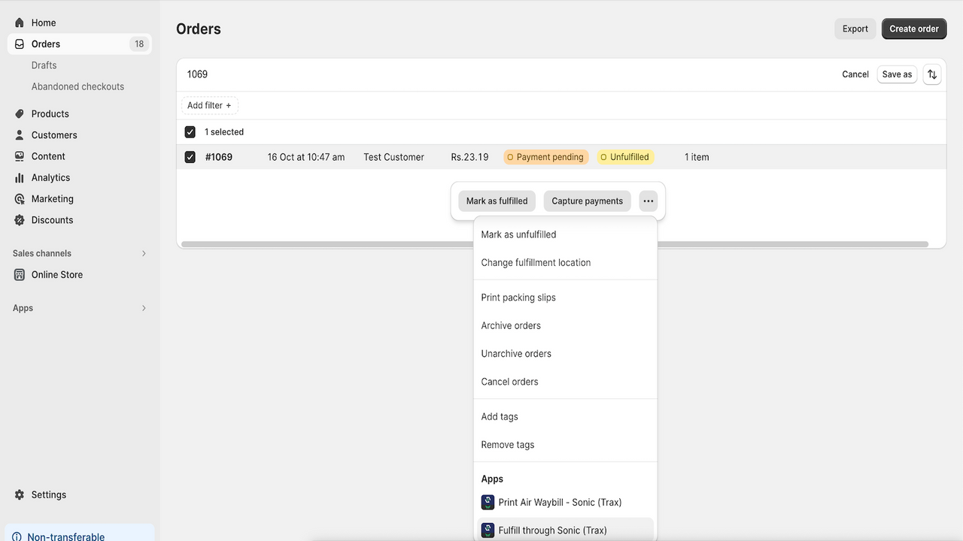Choose Archive orders from menu
The image size is (963, 541).
pos(566,325)
